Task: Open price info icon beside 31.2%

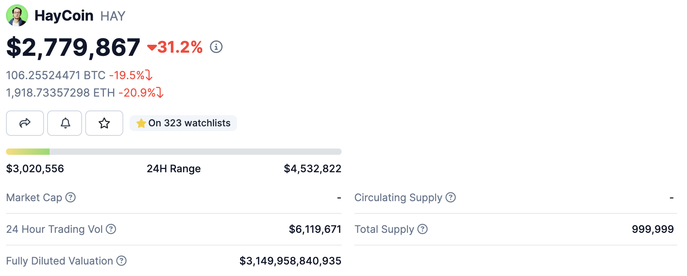Action: coord(216,47)
